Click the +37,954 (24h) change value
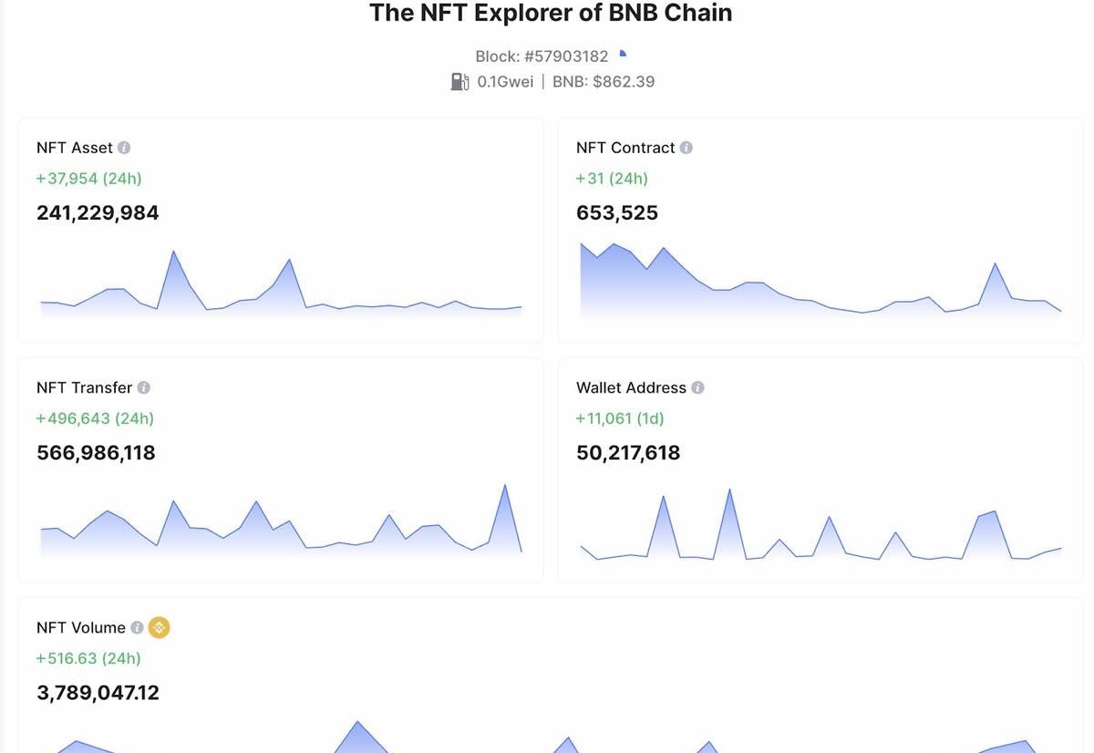1094x753 pixels. 88,178
